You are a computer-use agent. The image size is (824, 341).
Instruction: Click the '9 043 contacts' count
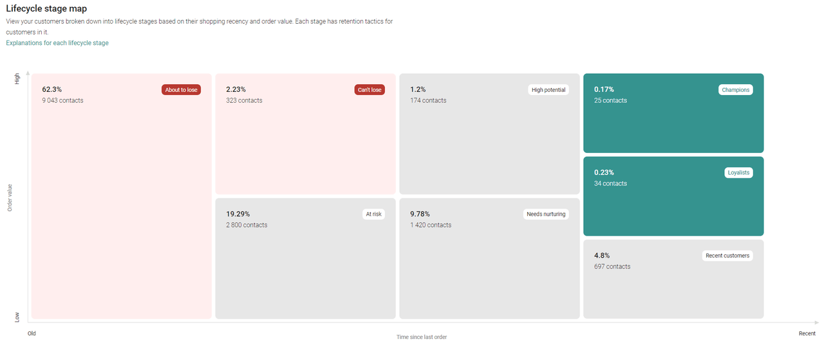pyautogui.click(x=62, y=100)
